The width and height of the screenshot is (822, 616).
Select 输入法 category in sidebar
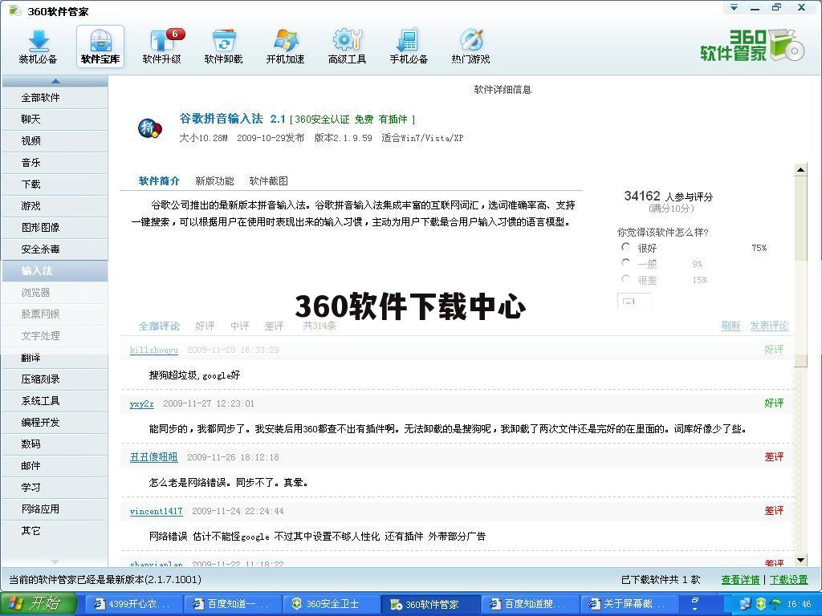point(55,271)
